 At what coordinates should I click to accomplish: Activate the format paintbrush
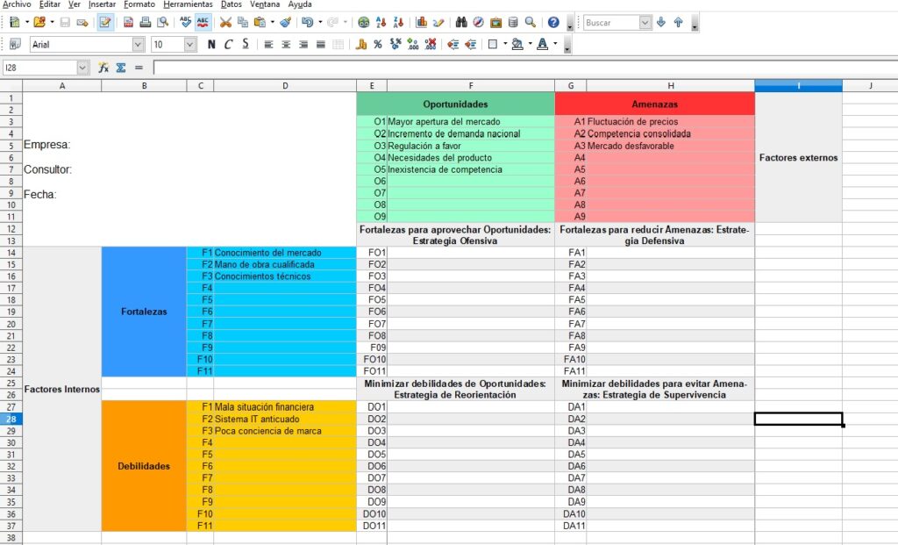[x=286, y=22]
